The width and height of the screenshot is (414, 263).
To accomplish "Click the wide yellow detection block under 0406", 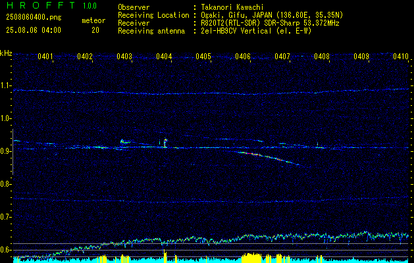I will point(252,258).
